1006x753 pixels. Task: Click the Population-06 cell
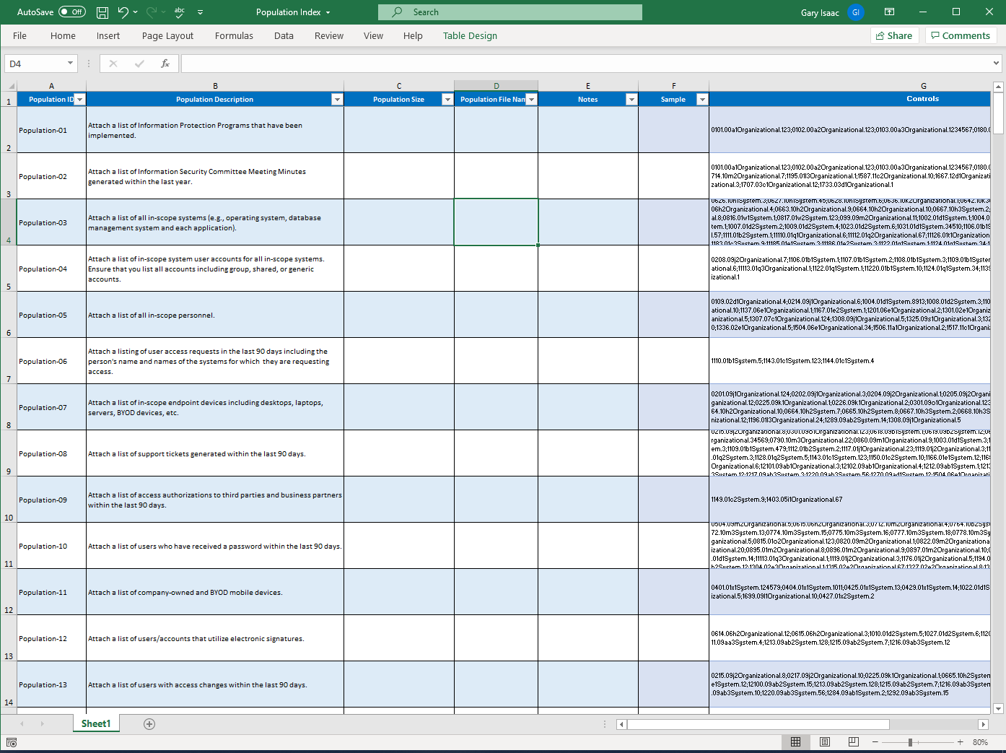pyautogui.click(x=51, y=361)
